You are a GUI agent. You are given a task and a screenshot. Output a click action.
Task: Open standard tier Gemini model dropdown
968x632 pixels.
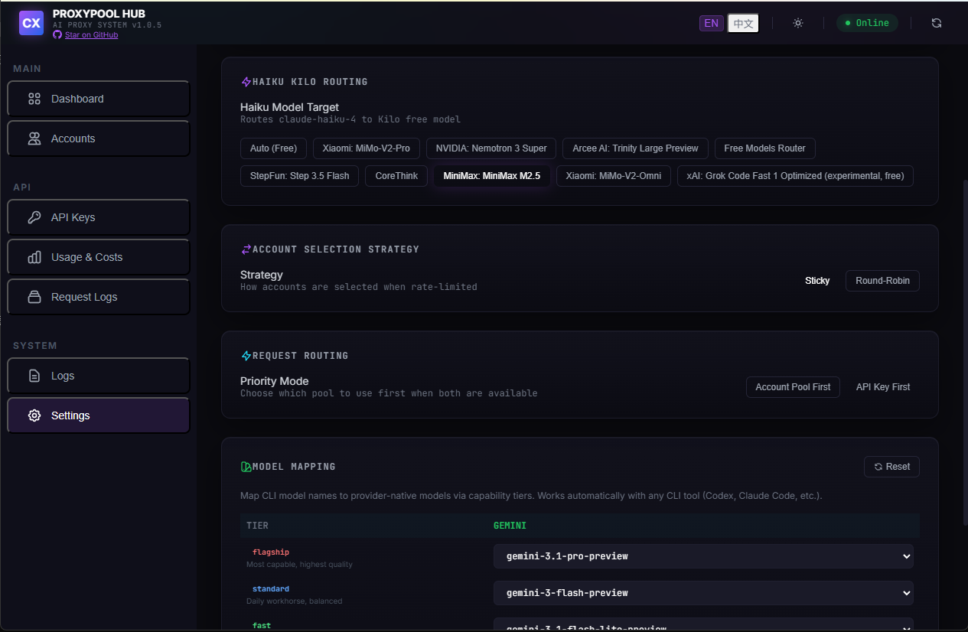703,593
